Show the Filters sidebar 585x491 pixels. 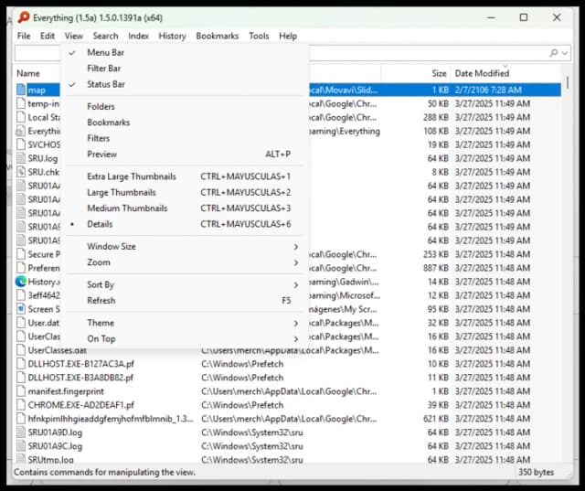click(x=184, y=138)
